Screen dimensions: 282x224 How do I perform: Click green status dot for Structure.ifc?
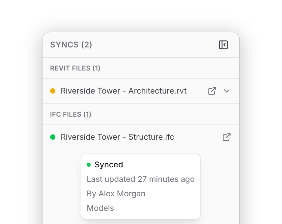[53, 137]
